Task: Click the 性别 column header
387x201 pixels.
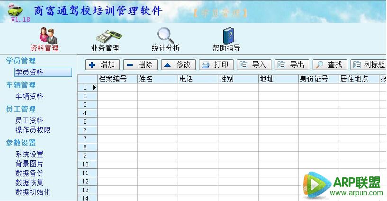Action: click(x=238, y=79)
